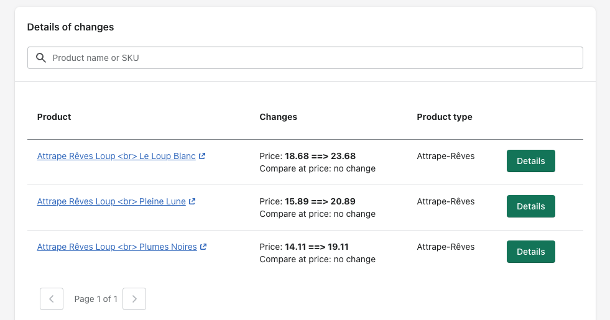
Task: Click external link icon beside Plumes Noires
Action: click(203, 247)
